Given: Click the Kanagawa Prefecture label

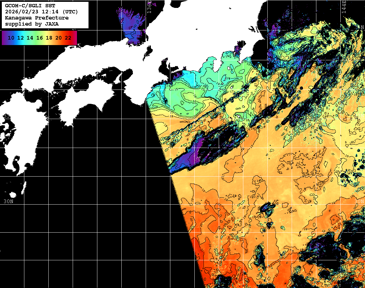Looking at the screenshot, I should coord(36,18).
